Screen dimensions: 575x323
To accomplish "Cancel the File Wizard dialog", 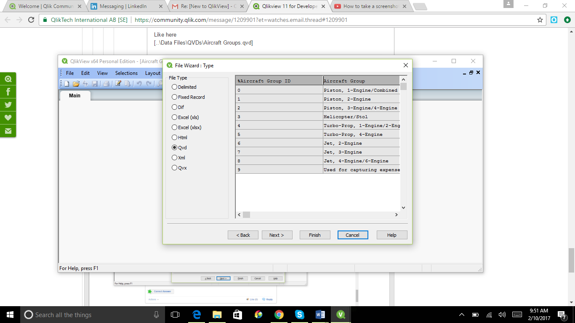I will 353,235.
